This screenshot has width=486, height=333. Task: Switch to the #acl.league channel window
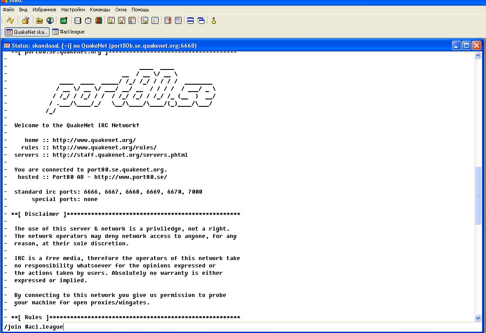tap(69, 32)
